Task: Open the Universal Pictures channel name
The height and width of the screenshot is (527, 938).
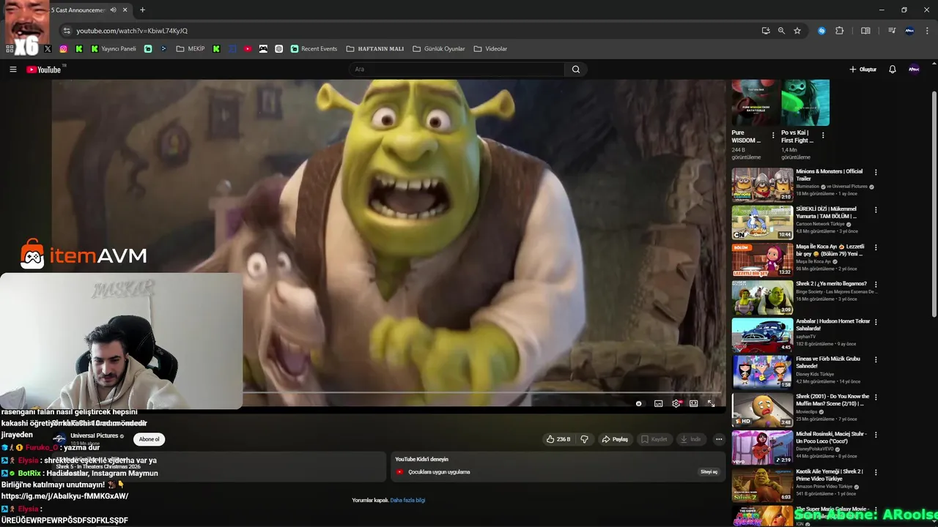Action: 95,436
